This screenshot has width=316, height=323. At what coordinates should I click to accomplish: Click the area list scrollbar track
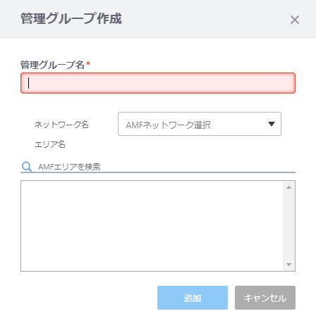point(288,226)
